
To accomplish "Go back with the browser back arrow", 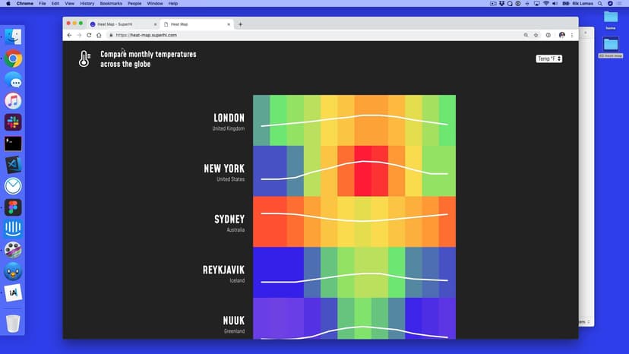I will [x=69, y=35].
